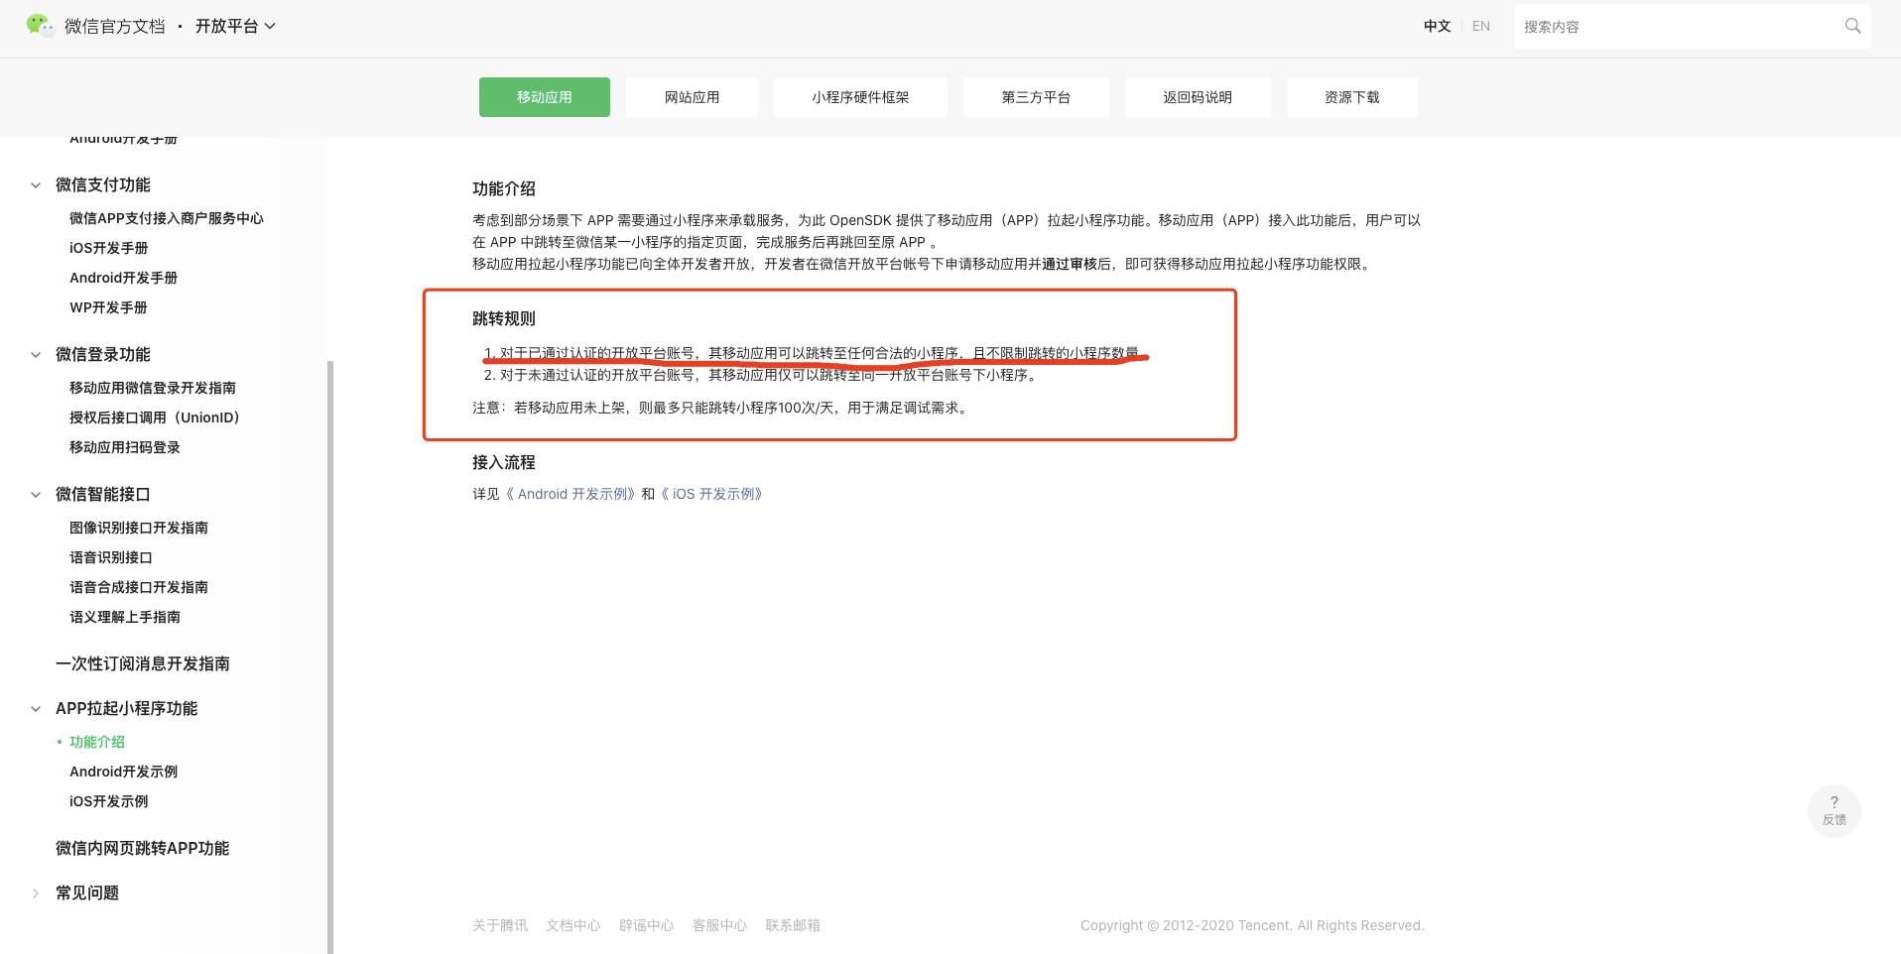The image size is (1901, 954).
Task: Open 语音合成接口开发指南
Action: pos(139,587)
